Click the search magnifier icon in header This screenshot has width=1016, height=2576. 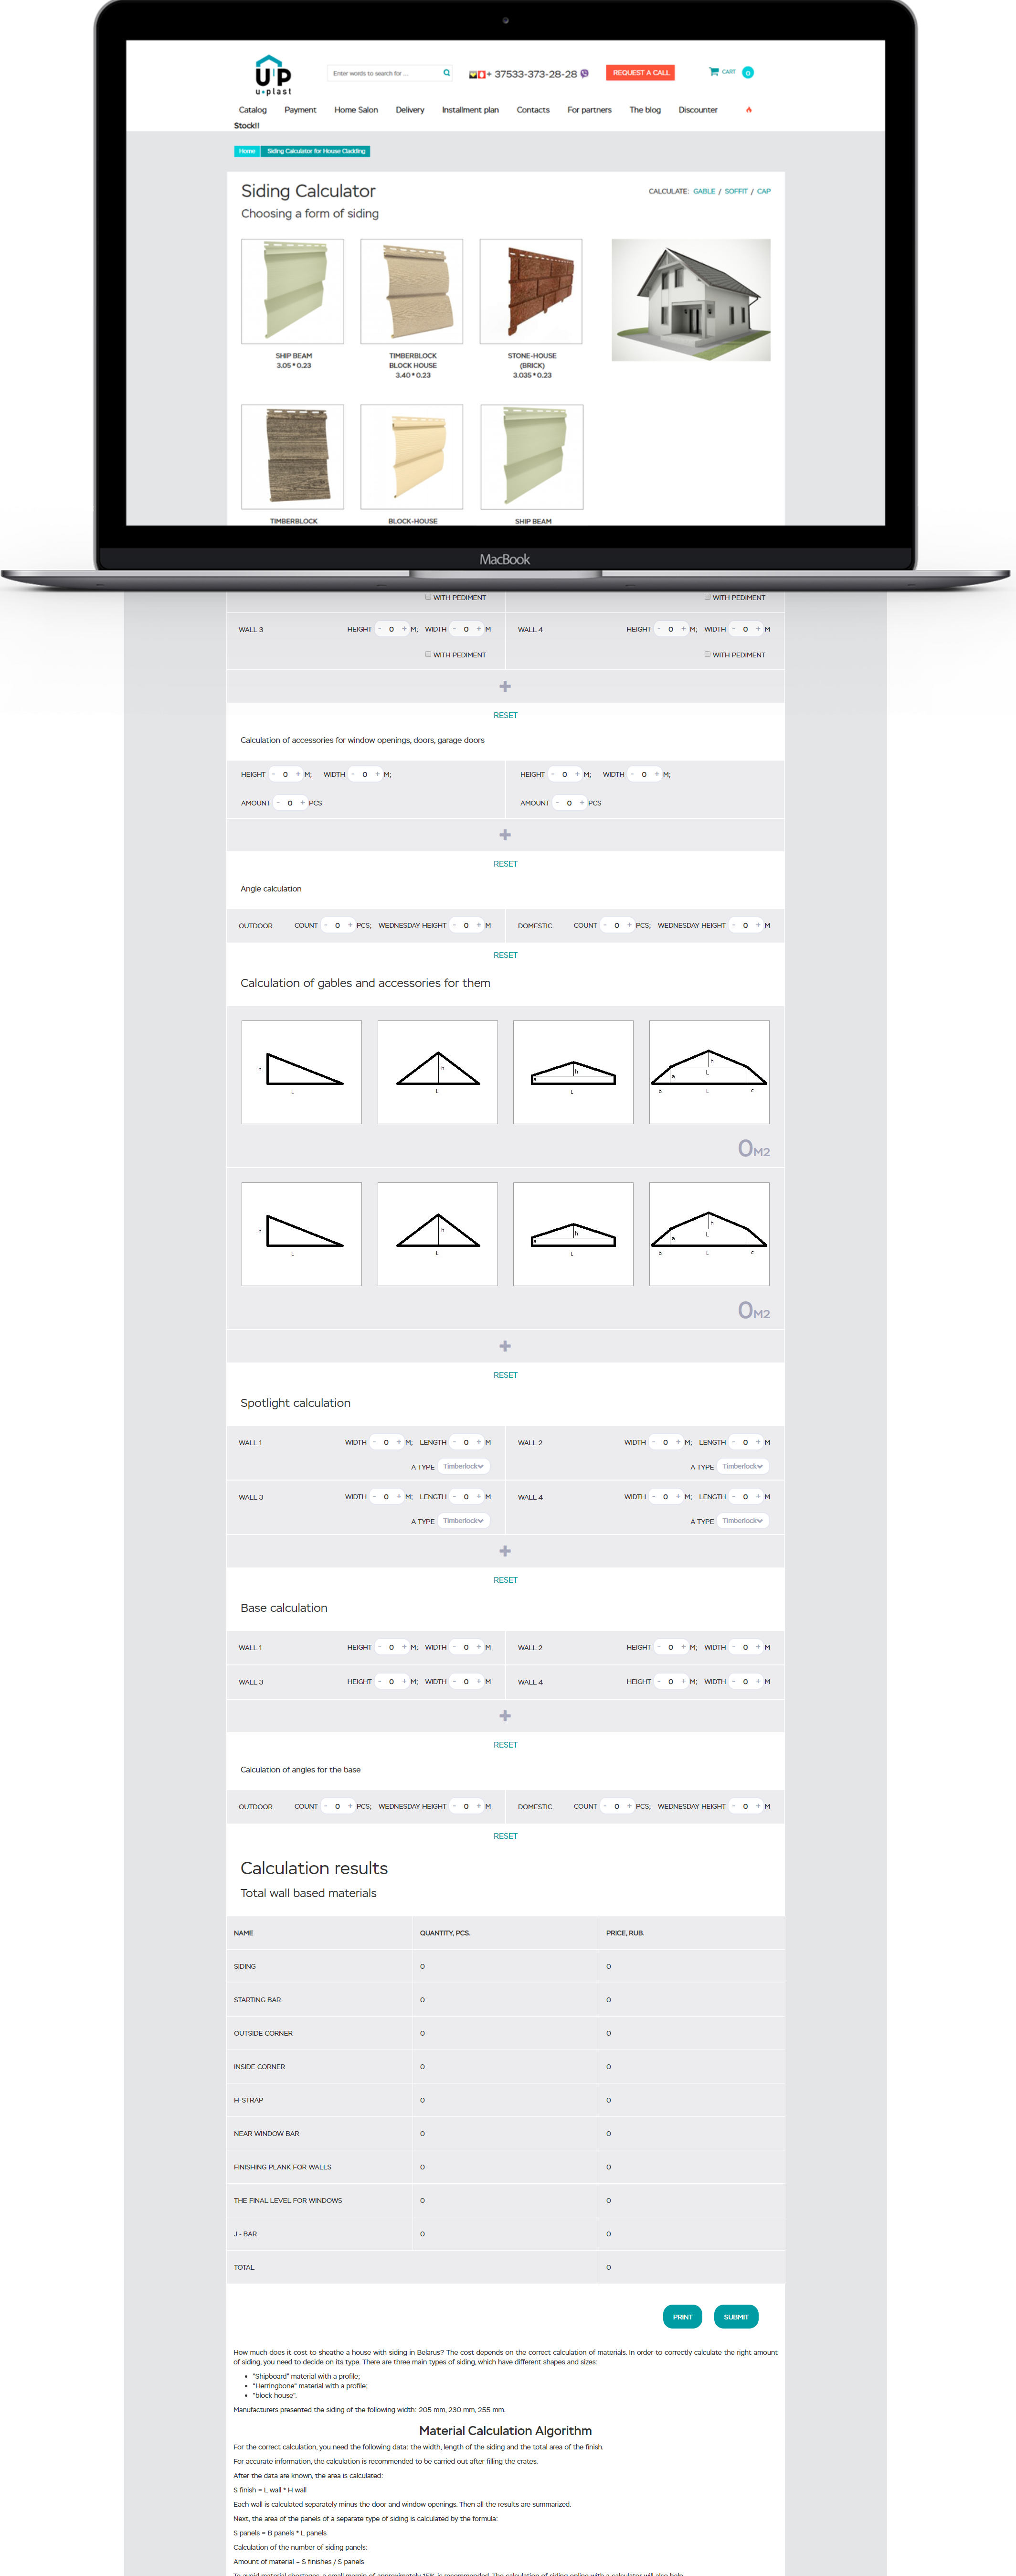(x=446, y=73)
